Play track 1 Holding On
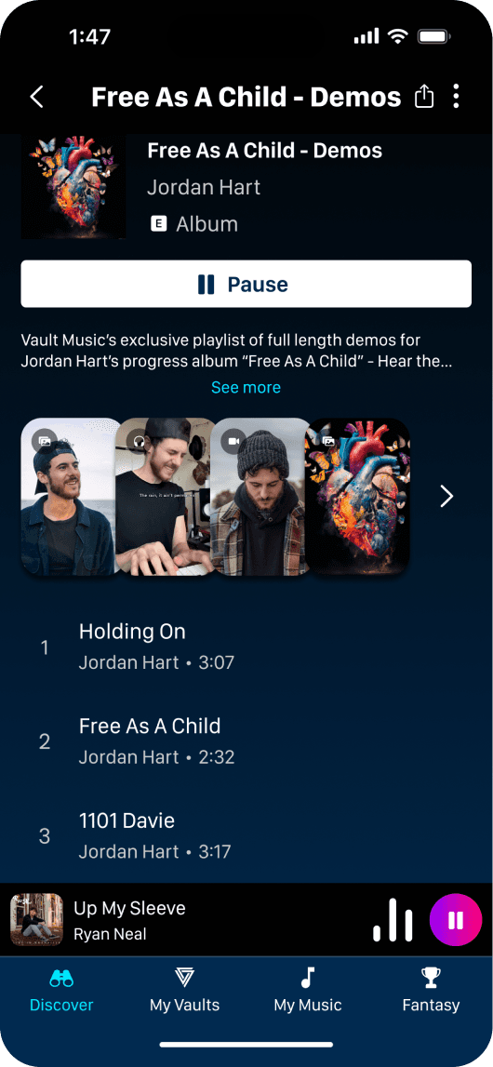 [246, 647]
